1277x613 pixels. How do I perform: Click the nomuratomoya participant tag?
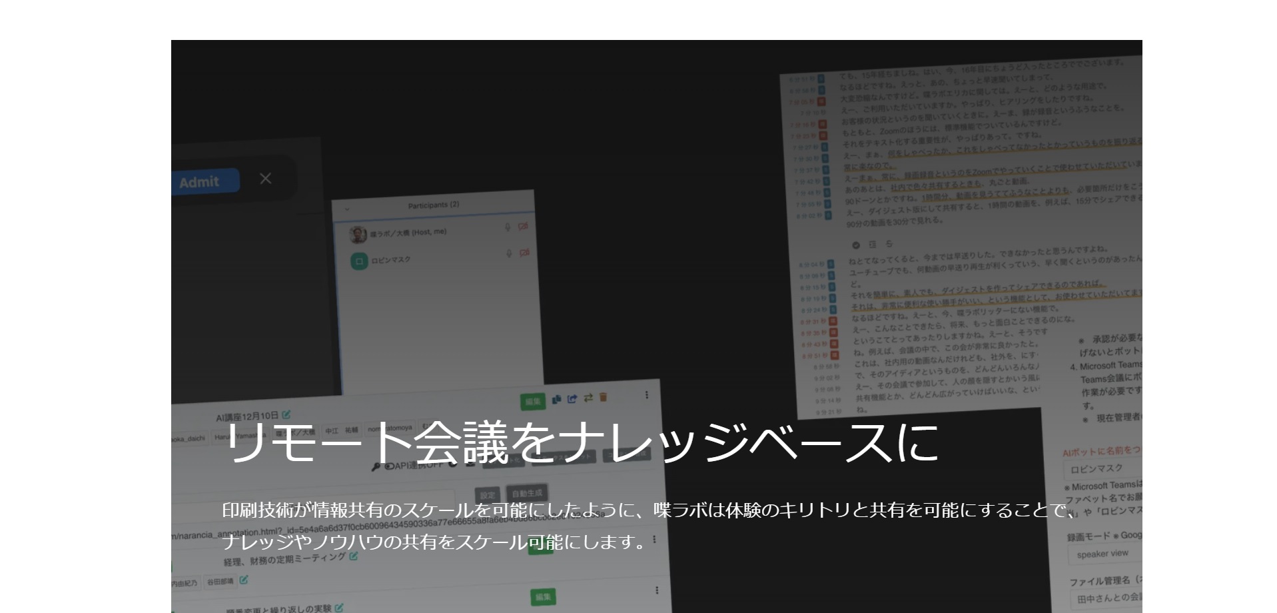[x=390, y=428]
